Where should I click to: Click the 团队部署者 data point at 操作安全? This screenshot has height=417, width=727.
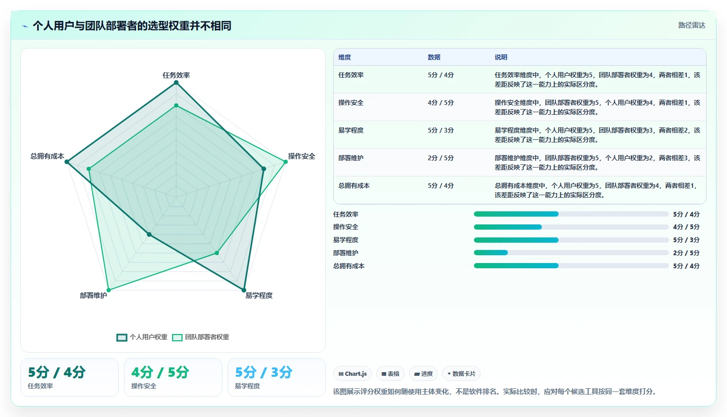click(286, 162)
